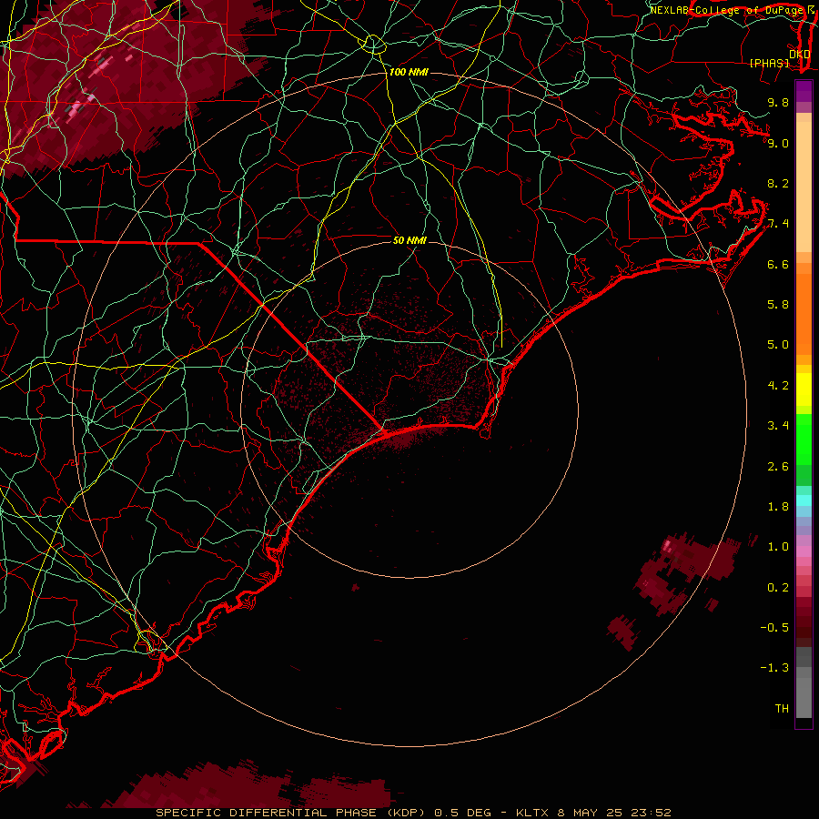Click the 100 NMI range ring label
Image resolution: width=819 pixels, height=819 pixels.
[x=409, y=72]
